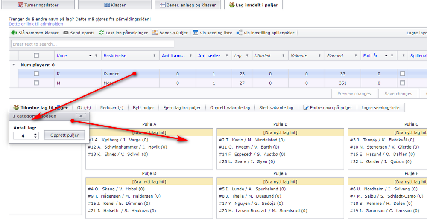Select team Skaug / Hobøl
The height and width of the screenshot is (224, 427).
point(116,189)
